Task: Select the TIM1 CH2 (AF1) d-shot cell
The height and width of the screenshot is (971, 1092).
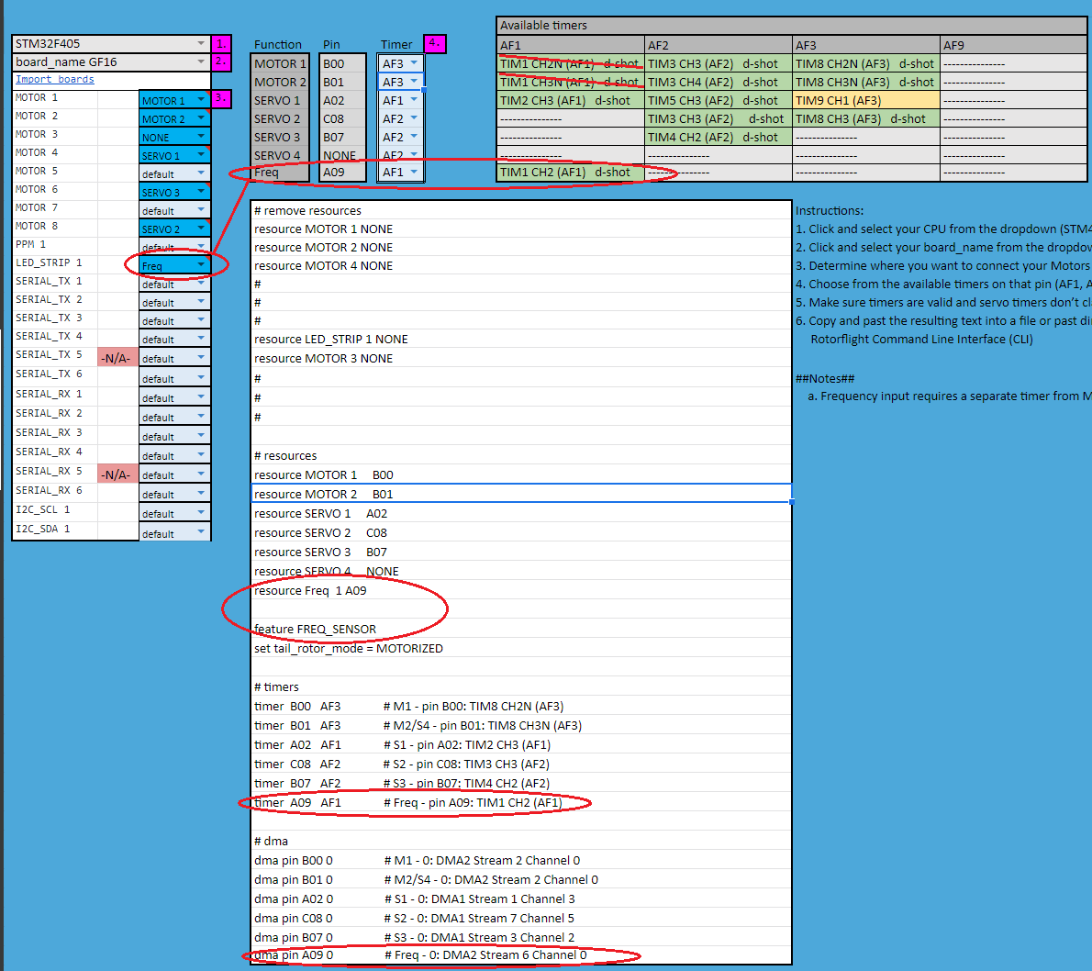Action: pyautogui.click(x=570, y=173)
